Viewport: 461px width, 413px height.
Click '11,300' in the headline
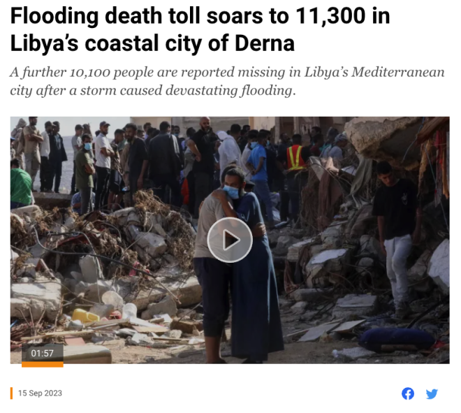331,15
